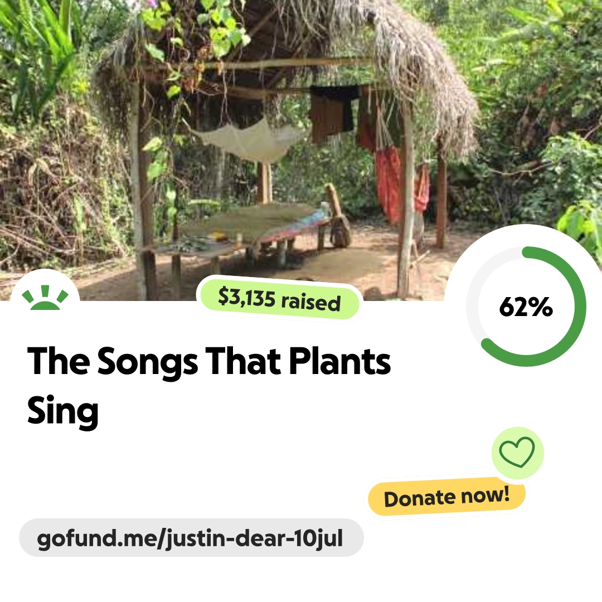Tap the green heart icon
Viewport: 602px width, 602px height.
point(517,452)
